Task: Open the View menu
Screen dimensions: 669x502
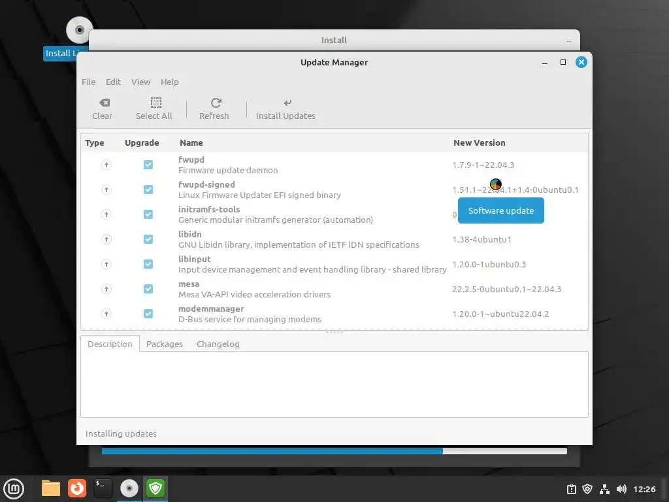Action: [141, 82]
